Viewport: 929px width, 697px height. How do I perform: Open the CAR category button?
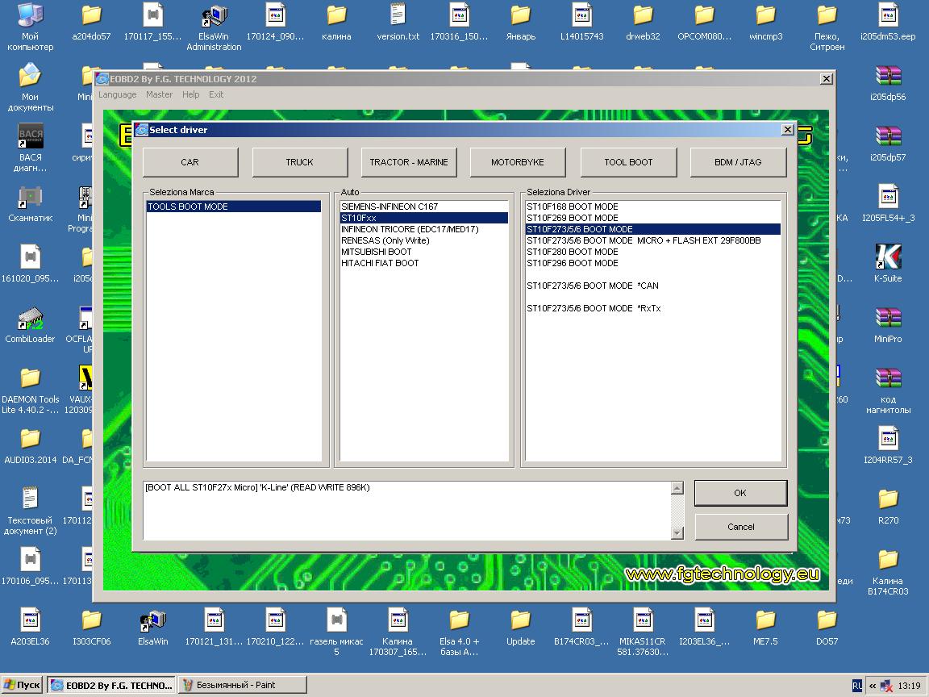tap(190, 162)
